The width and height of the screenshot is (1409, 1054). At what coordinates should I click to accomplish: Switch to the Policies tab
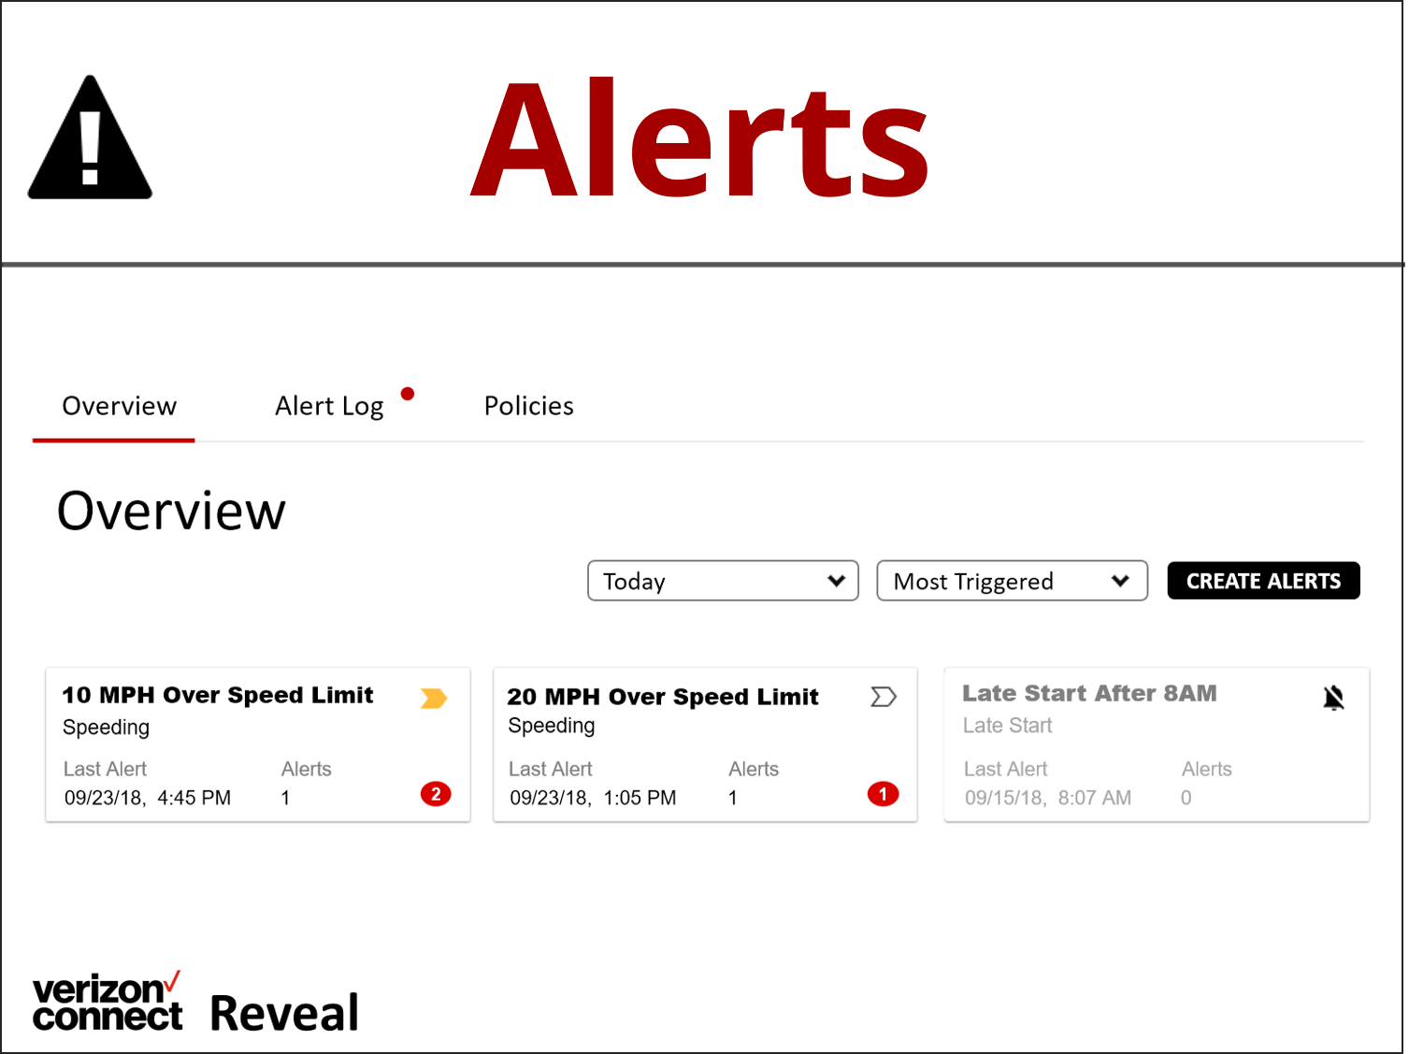(528, 406)
